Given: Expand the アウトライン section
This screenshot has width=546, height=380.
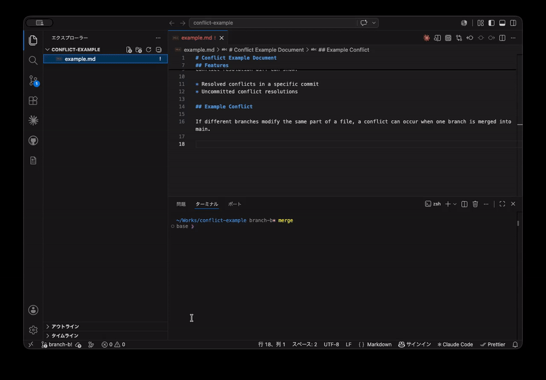Looking at the screenshot, I should 106,327.
